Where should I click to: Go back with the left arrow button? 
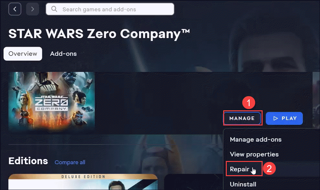click(15, 9)
